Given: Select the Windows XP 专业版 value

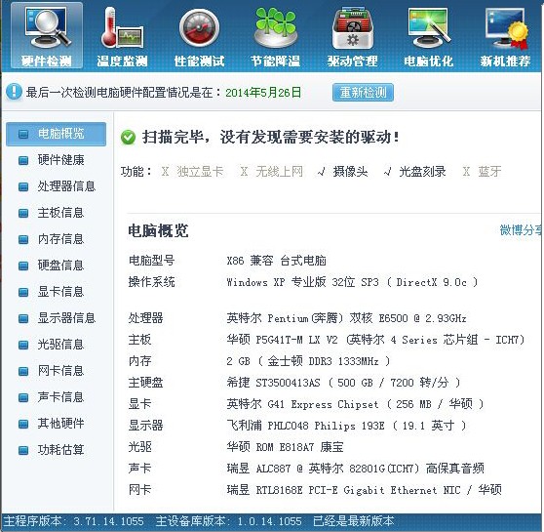Looking at the screenshot, I should [352, 282].
